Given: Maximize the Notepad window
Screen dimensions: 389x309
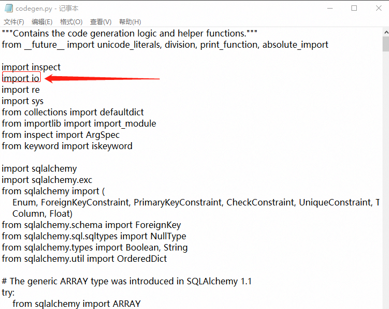Looking at the screenshot, I should pos(354,8).
